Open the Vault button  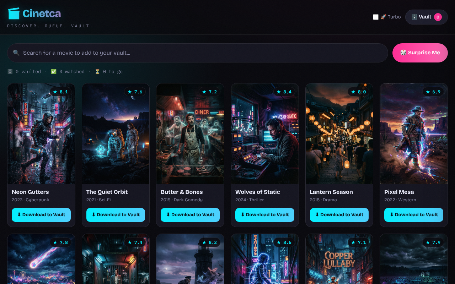(x=426, y=17)
